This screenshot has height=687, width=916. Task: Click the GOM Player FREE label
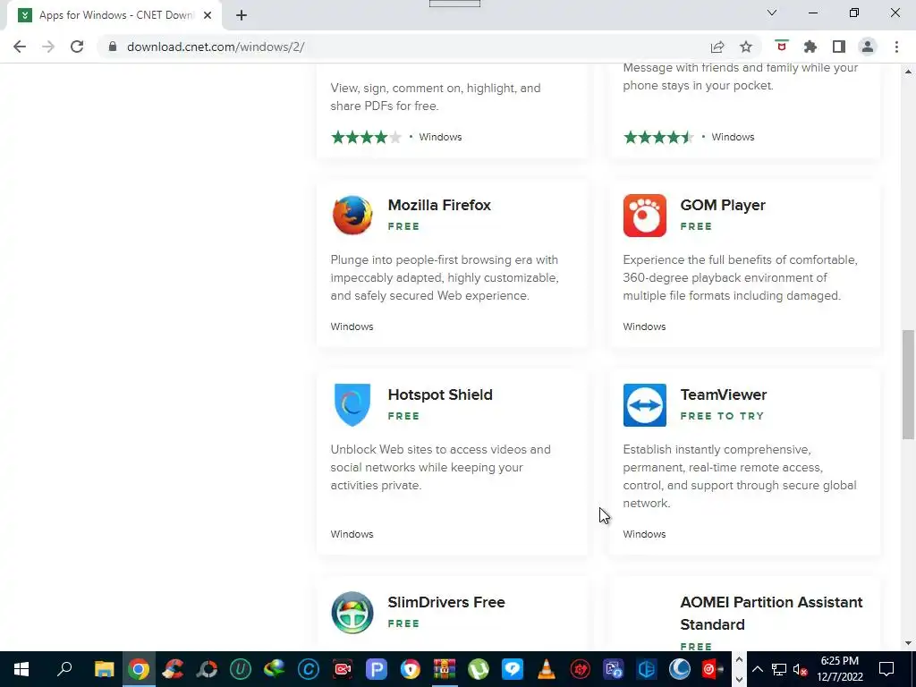[x=696, y=226]
